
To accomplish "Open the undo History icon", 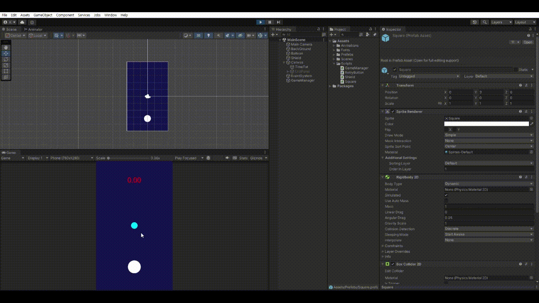I will pos(475,22).
